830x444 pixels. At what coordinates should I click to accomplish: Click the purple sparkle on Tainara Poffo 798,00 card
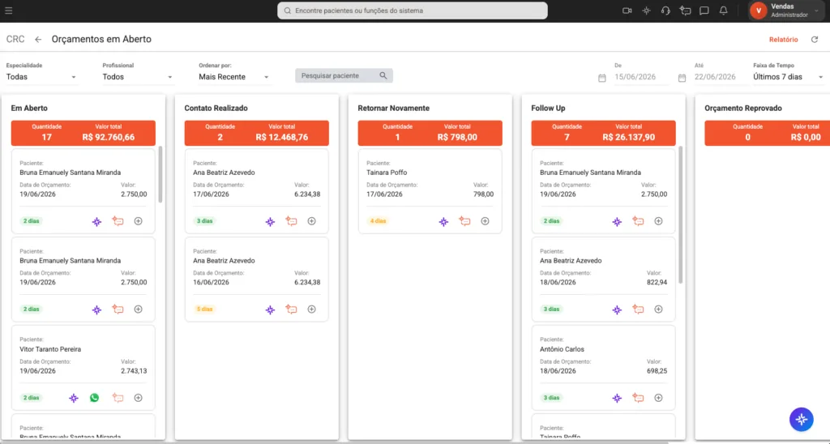click(443, 222)
